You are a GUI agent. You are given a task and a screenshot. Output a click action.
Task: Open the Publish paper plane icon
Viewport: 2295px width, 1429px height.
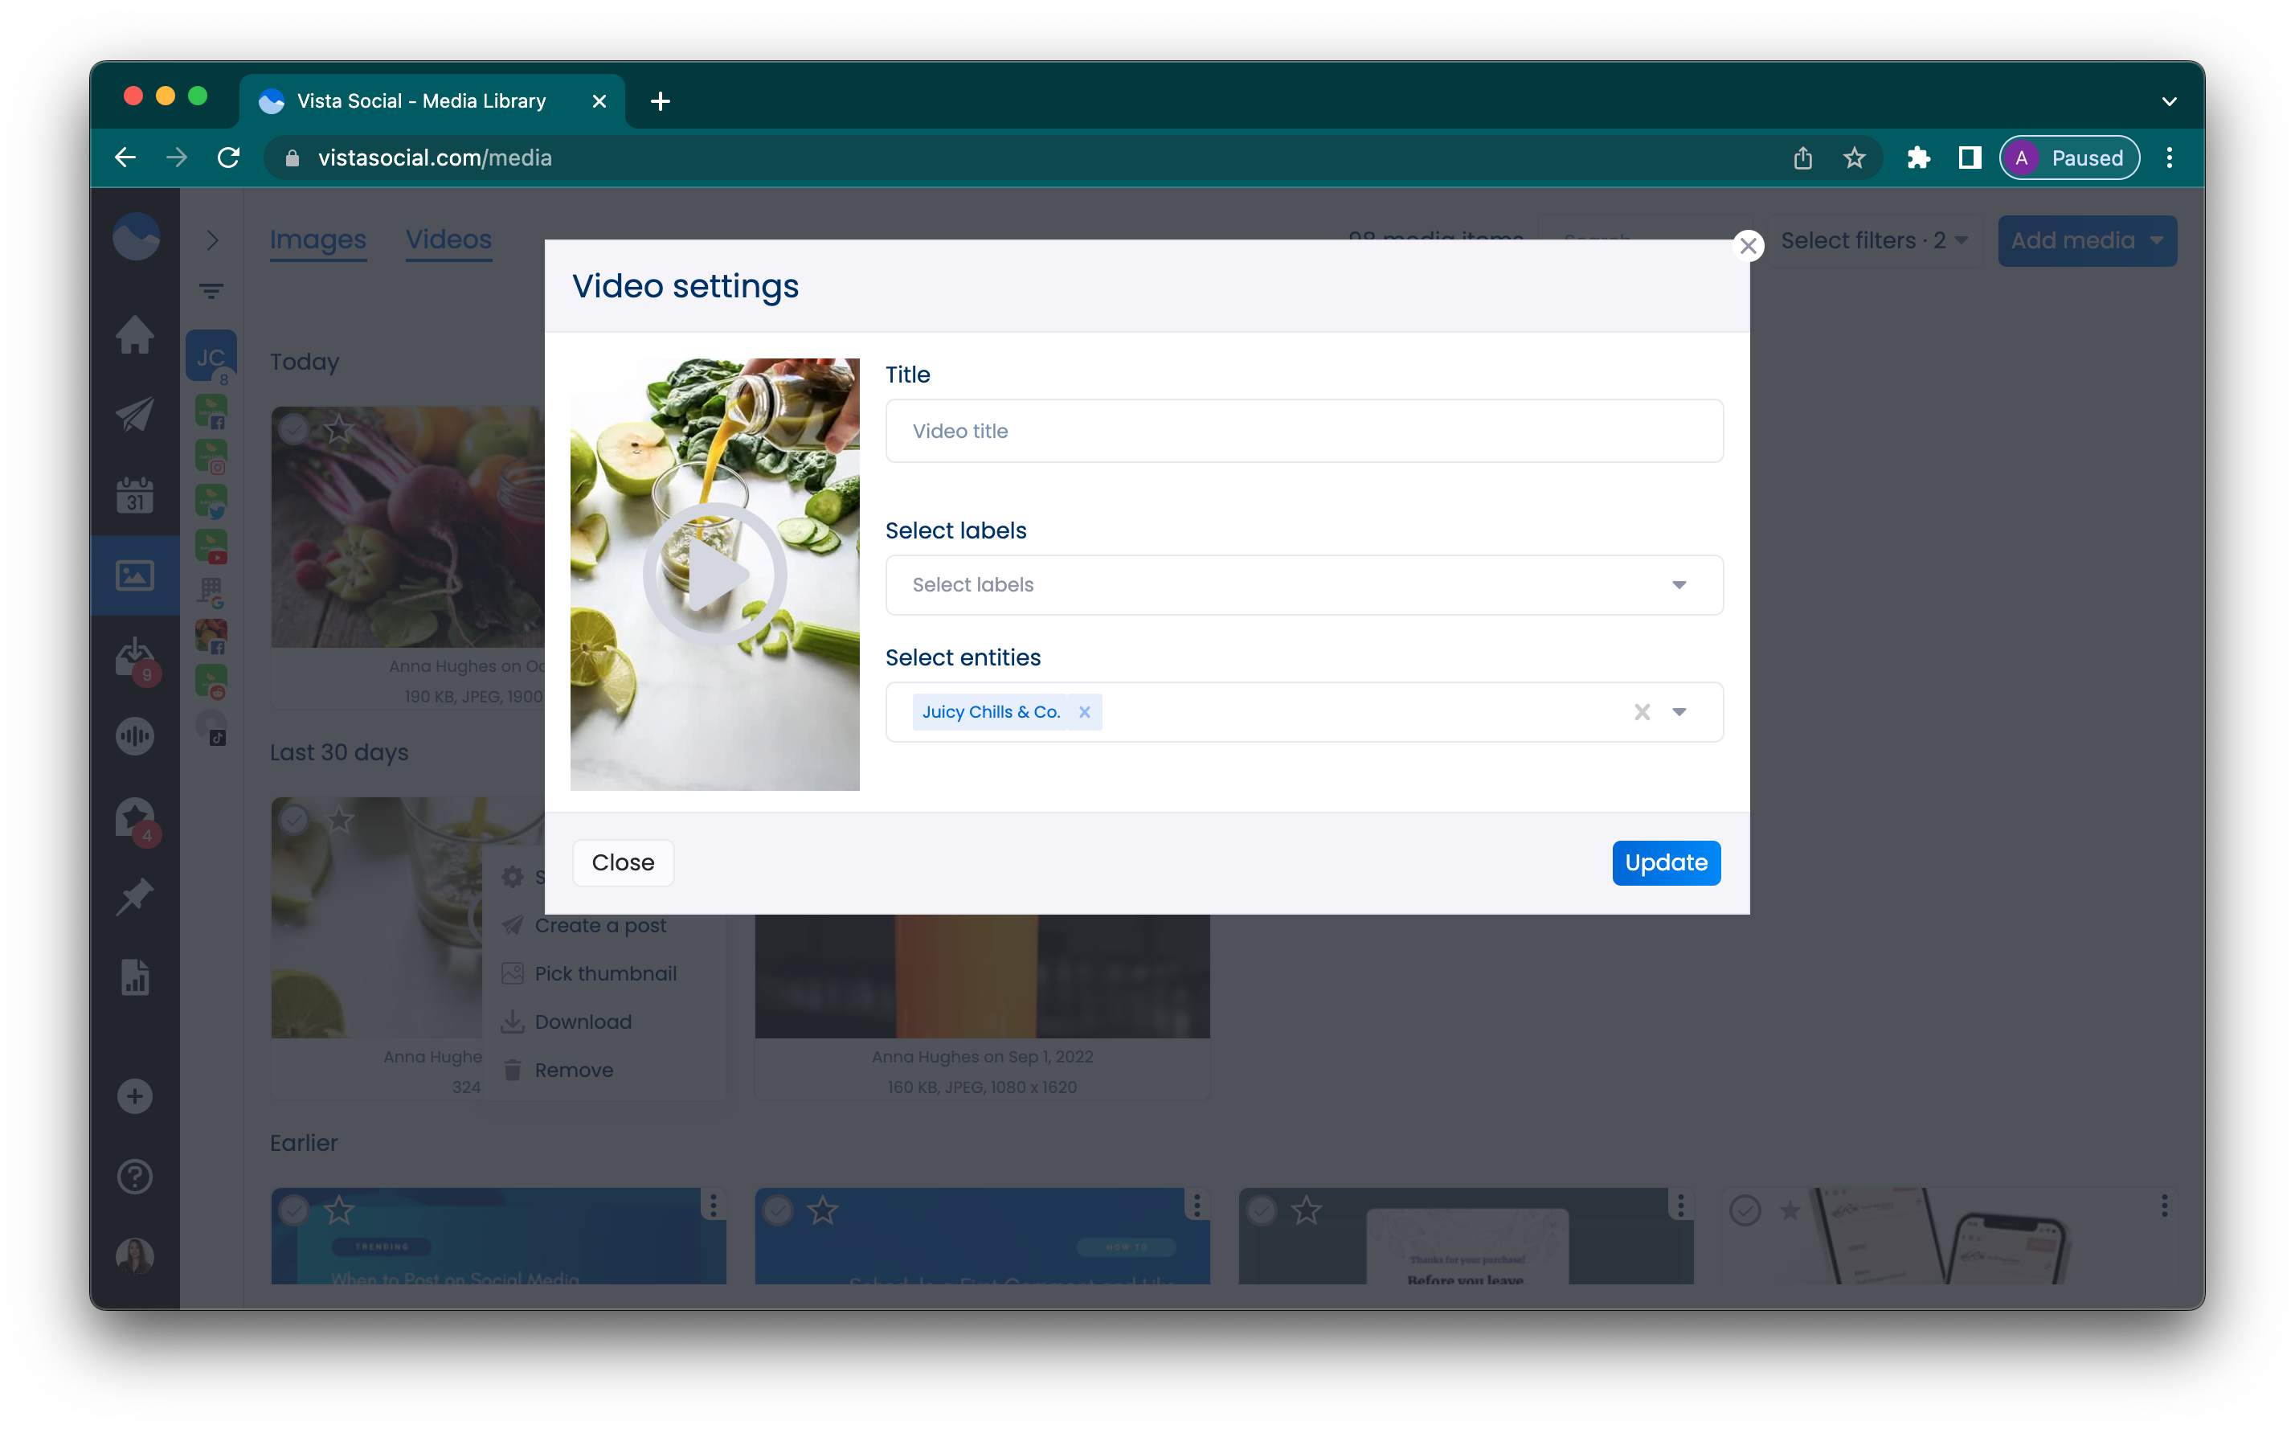pos(135,414)
